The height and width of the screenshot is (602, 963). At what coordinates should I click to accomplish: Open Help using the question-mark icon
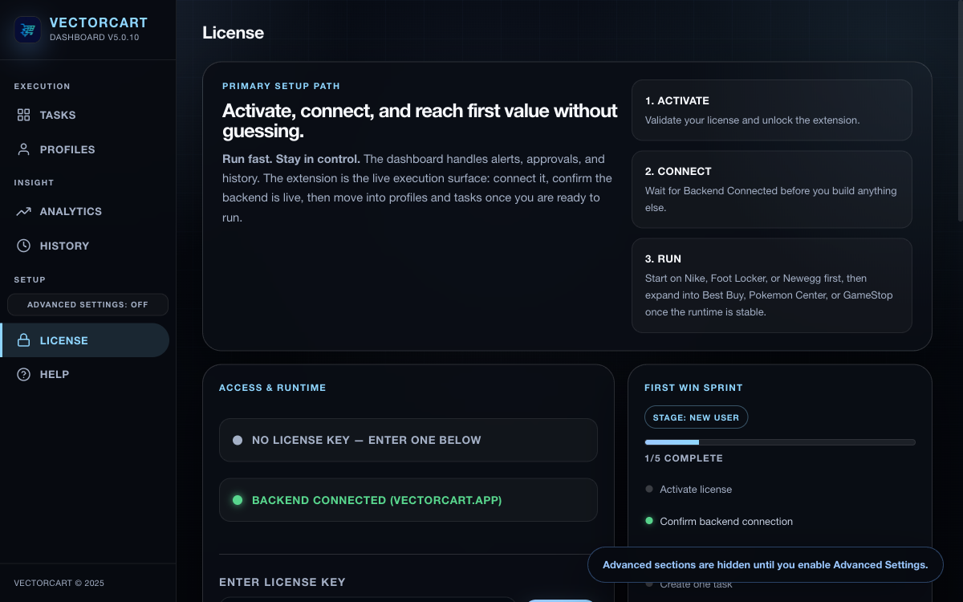click(x=23, y=374)
